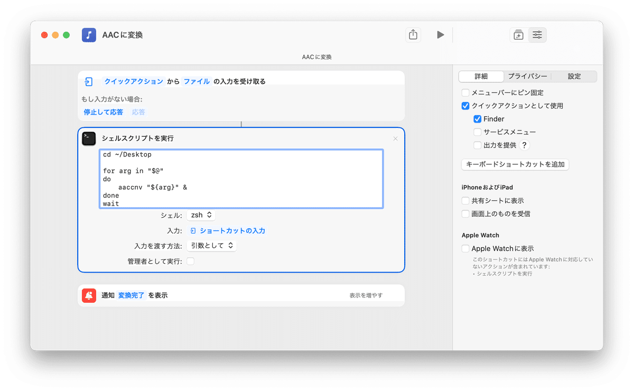The image size is (634, 391).
Task: Click the input receive action icon
Action: [x=89, y=81]
